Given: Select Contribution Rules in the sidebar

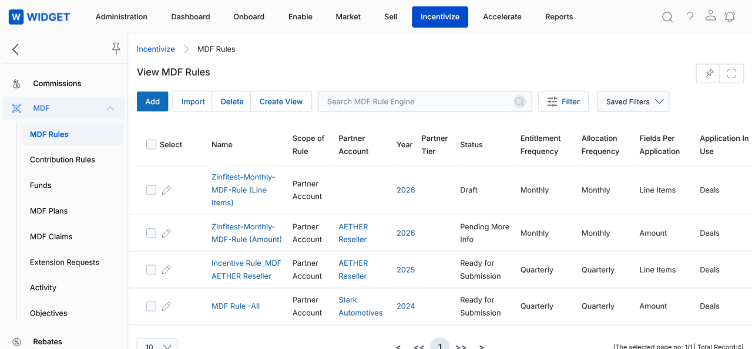Looking at the screenshot, I should tap(62, 160).
